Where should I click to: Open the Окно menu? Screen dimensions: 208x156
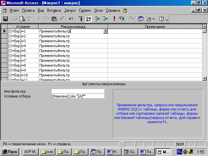click(x=98, y=10)
